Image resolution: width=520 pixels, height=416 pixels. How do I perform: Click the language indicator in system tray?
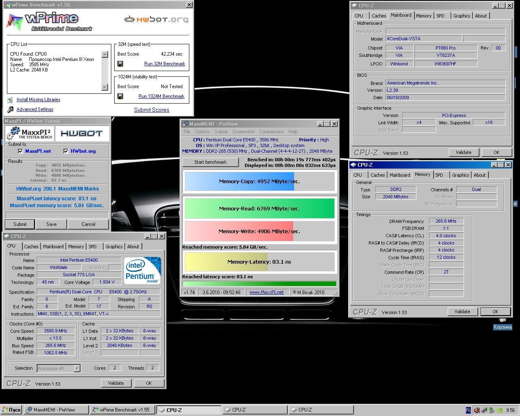tap(468, 410)
